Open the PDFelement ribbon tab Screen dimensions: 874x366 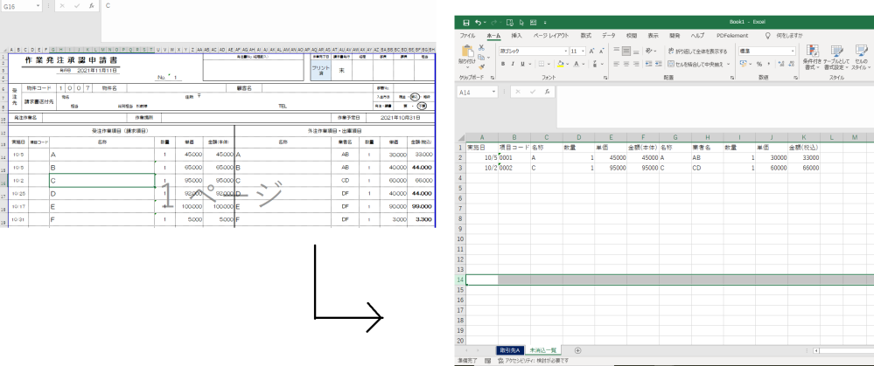[x=732, y=36]
